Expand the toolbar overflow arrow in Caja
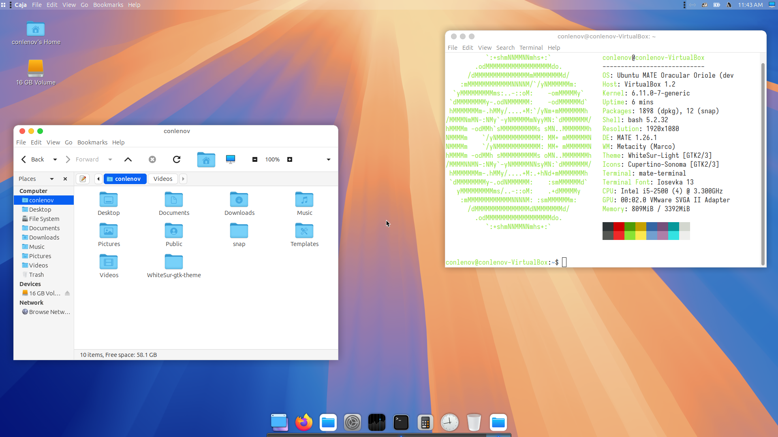Viewport: 778px width, 437px height. coord(329,159)
